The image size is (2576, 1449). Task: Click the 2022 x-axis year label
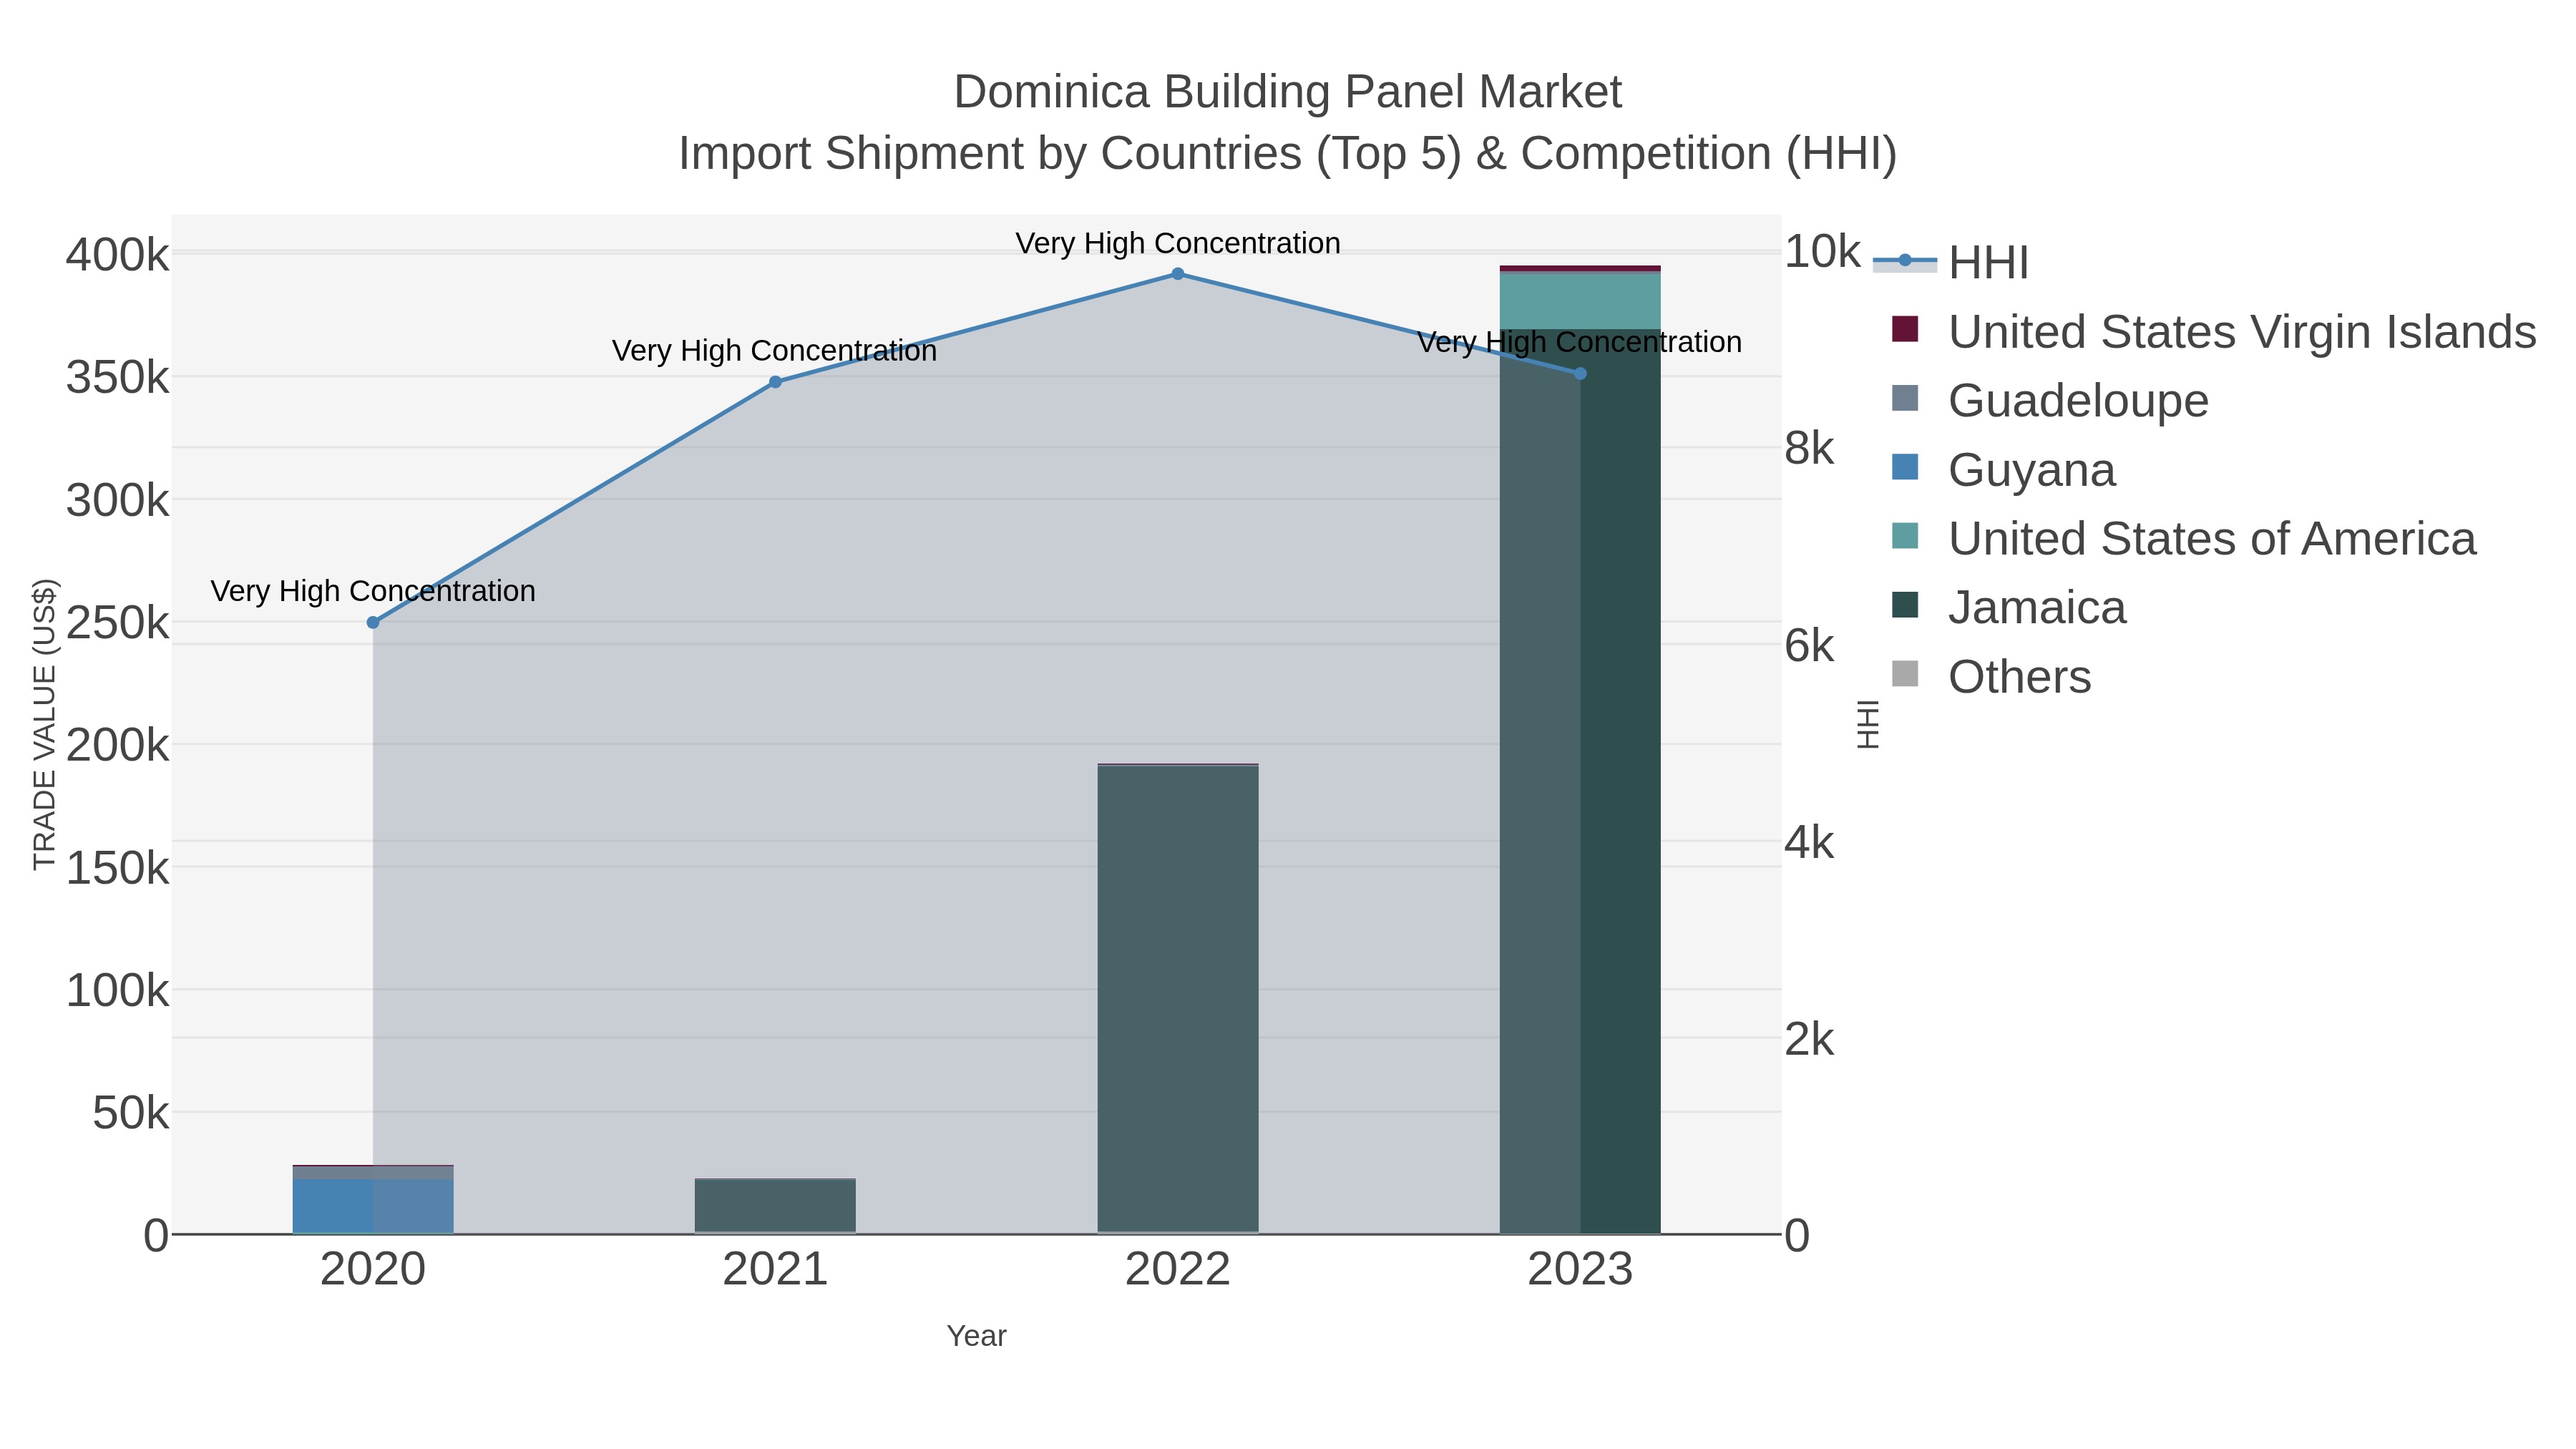(x=1178, y=1270)
